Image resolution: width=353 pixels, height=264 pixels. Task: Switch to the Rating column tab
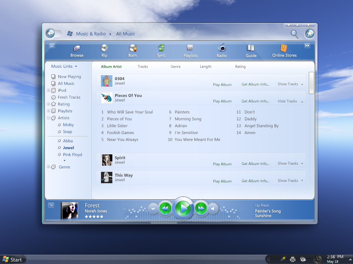(240, 67)
